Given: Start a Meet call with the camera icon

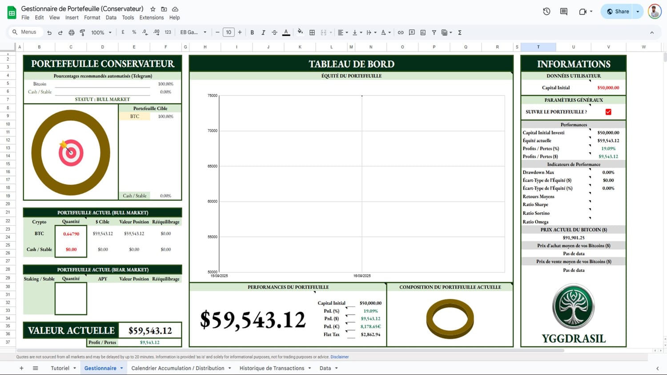Looking at the screenshot, I should 583,12.
